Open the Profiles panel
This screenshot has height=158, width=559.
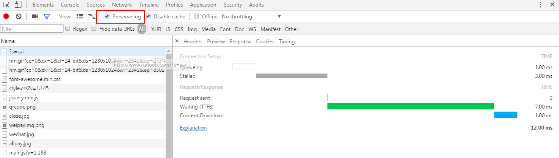175,5
